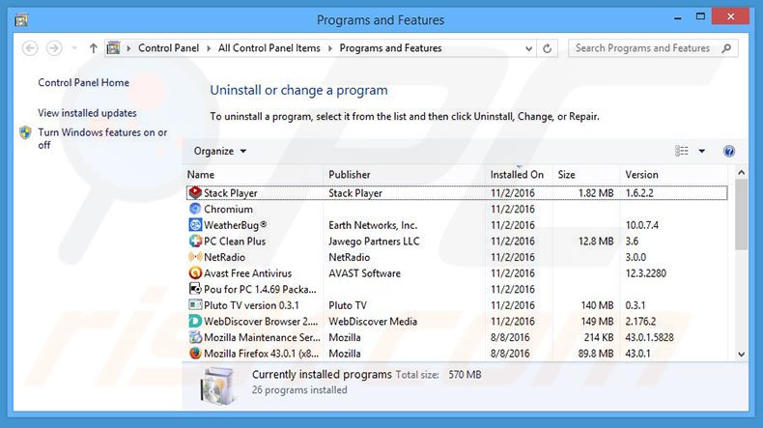This screenshot has height=428, width=763.
Task: Open the Organize dropdown menu
Action: pyautogui.click(x=220, y=151)
